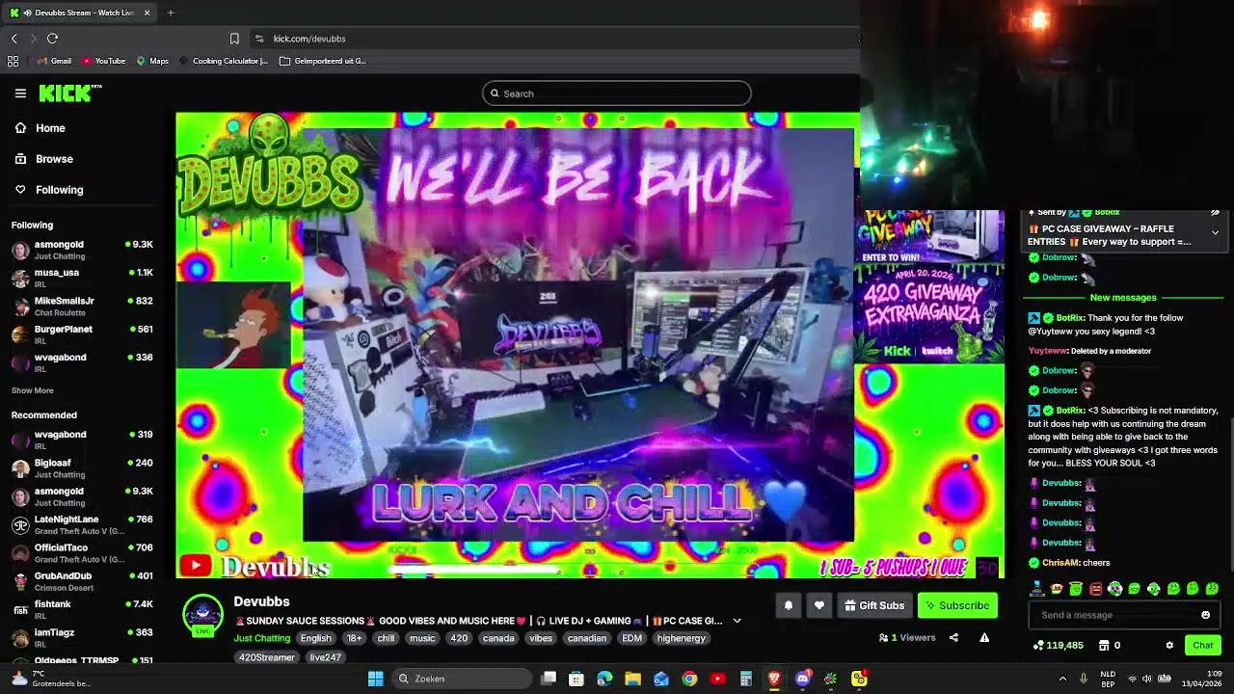Expand the stream title chevron
Viewport: 1234px width, 694px height.
tap(737, 621)
